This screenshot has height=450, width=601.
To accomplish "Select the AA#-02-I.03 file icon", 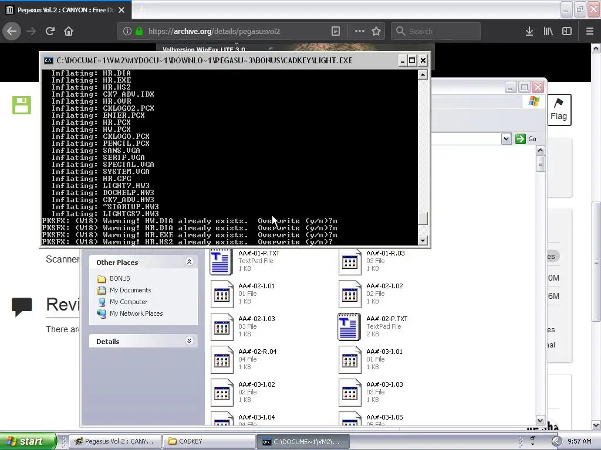I will 221,328.
